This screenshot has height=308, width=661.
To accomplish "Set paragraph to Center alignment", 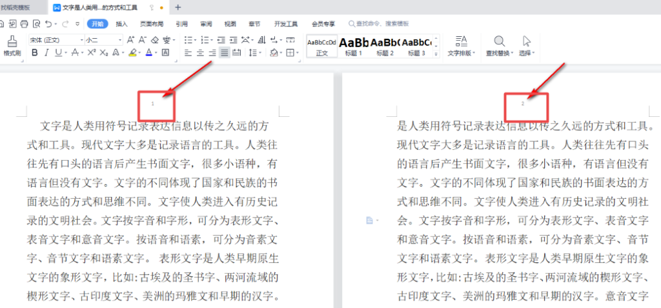I will coord(200,53).
